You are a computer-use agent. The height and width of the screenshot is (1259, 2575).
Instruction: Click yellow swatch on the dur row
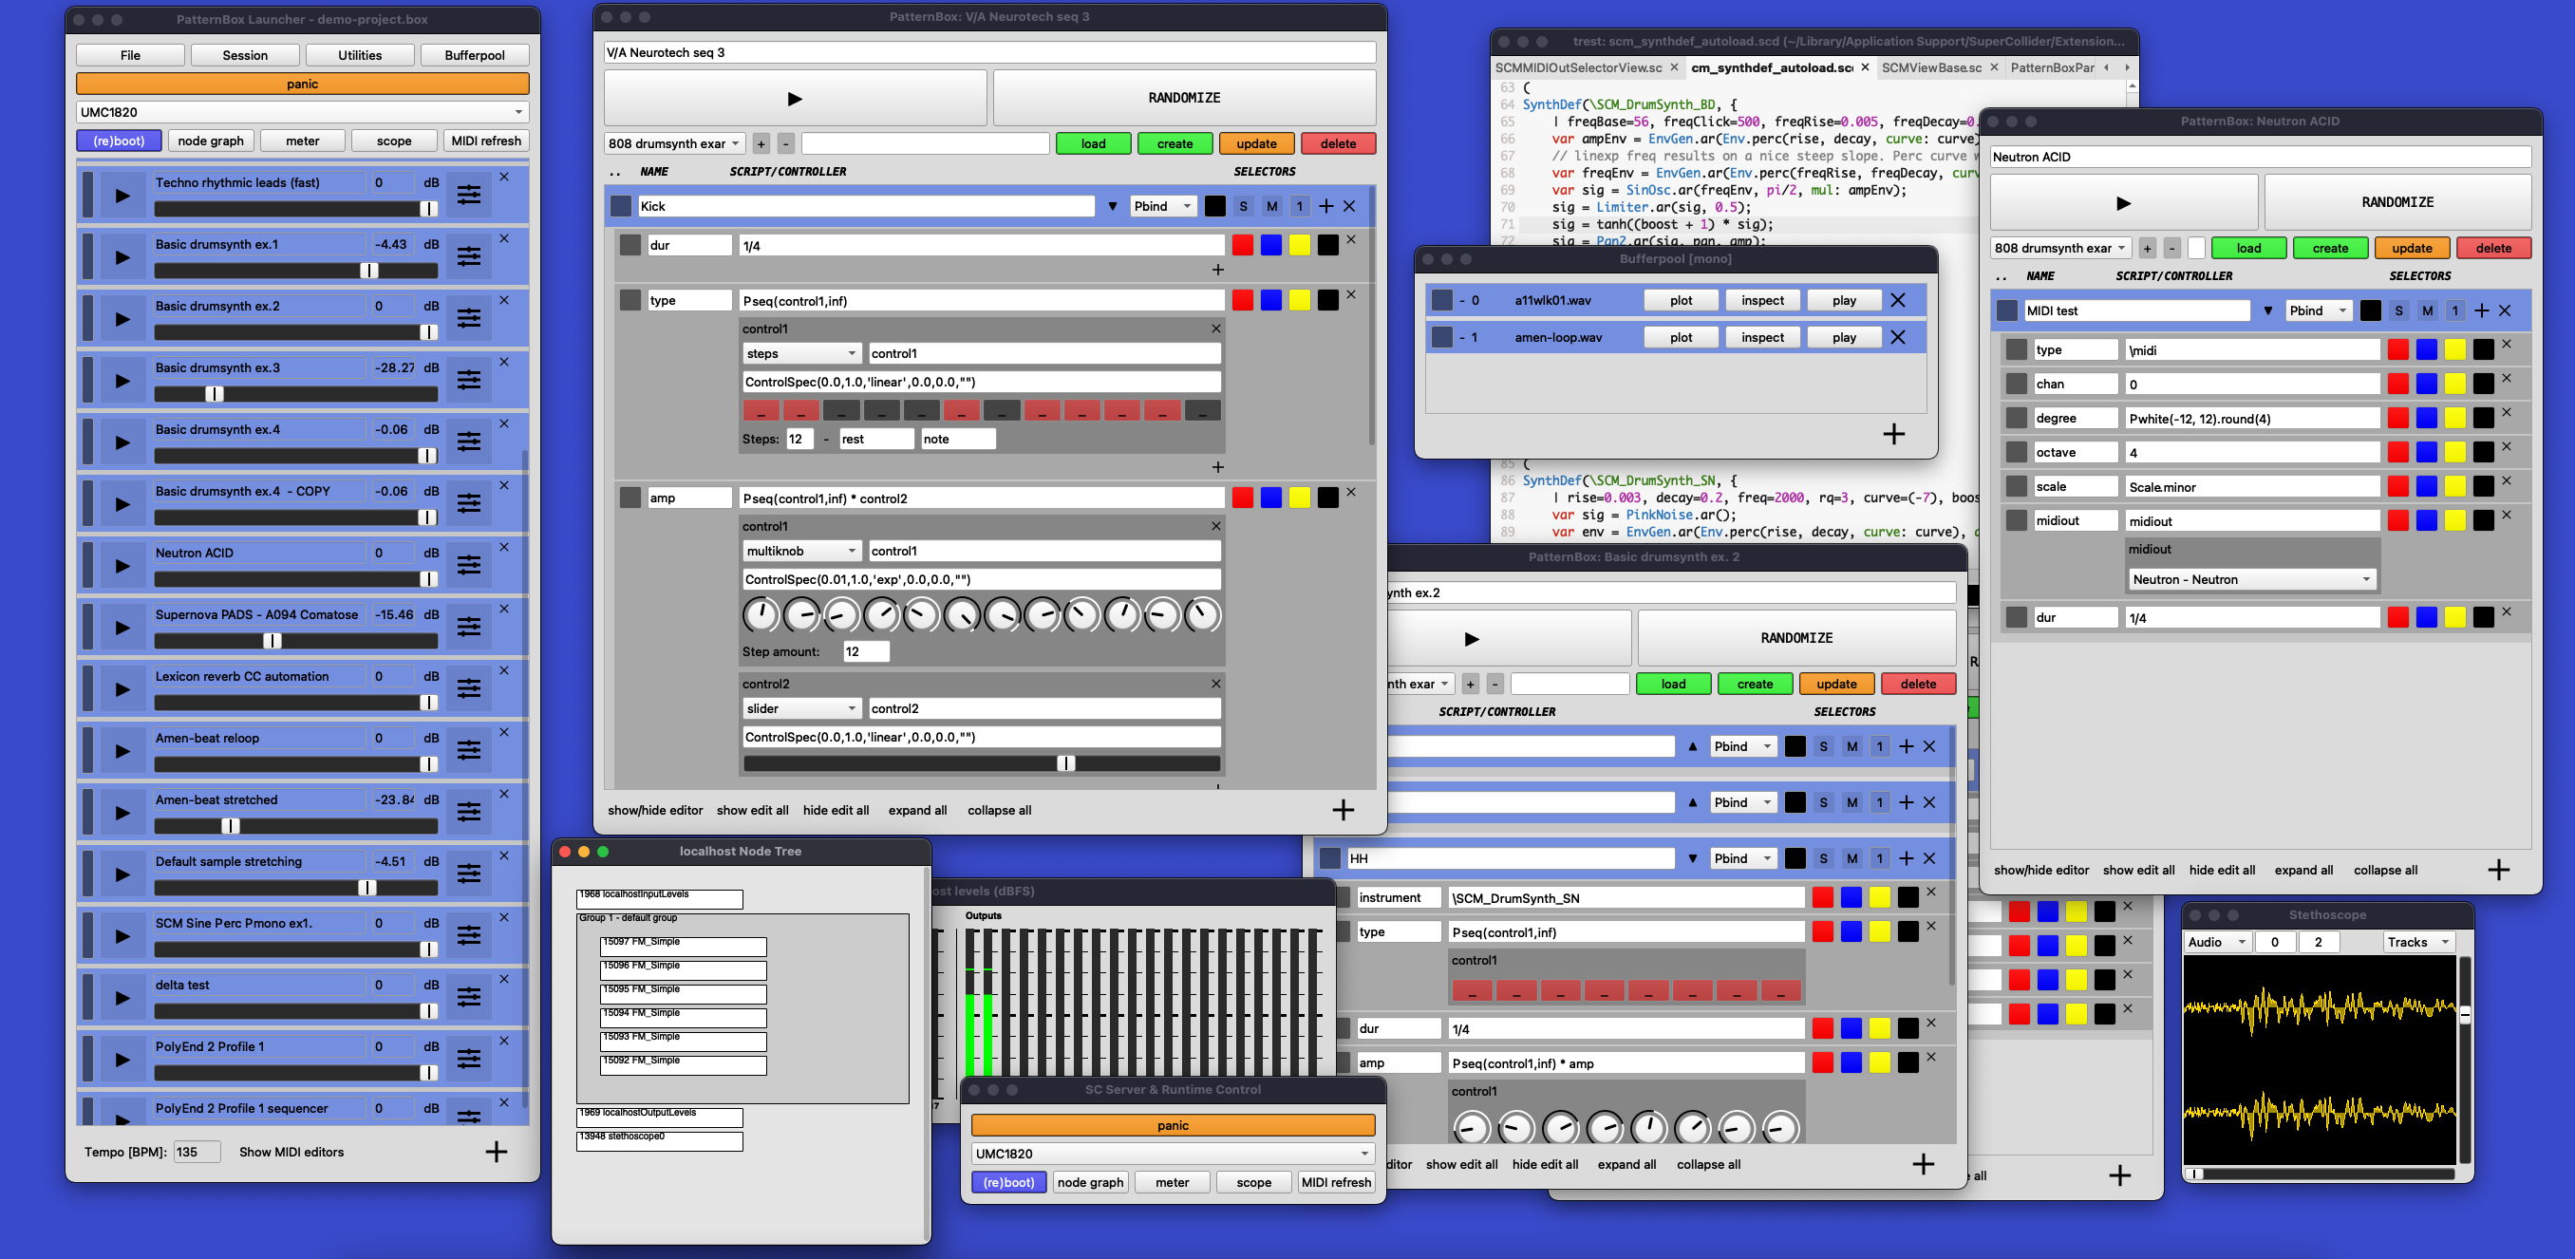click(1299, 246)
